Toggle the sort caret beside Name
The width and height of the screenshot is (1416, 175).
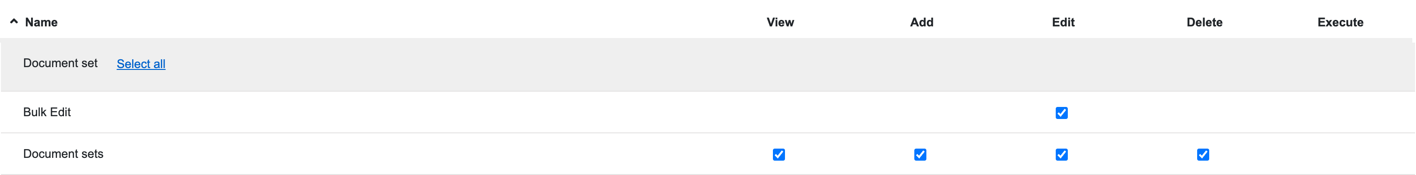tap(14, 21)
